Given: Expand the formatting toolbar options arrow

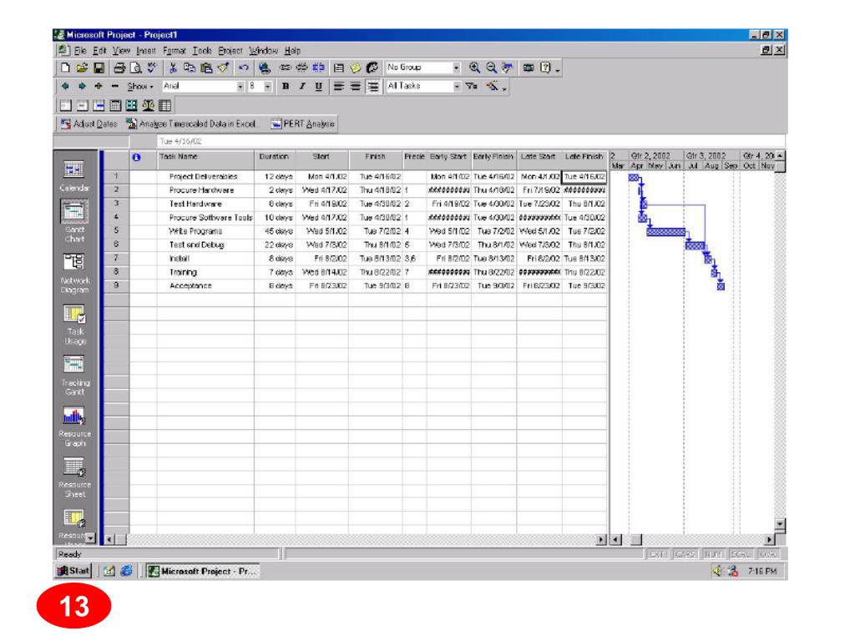Looking at the screenshot, I should point(504,88).
